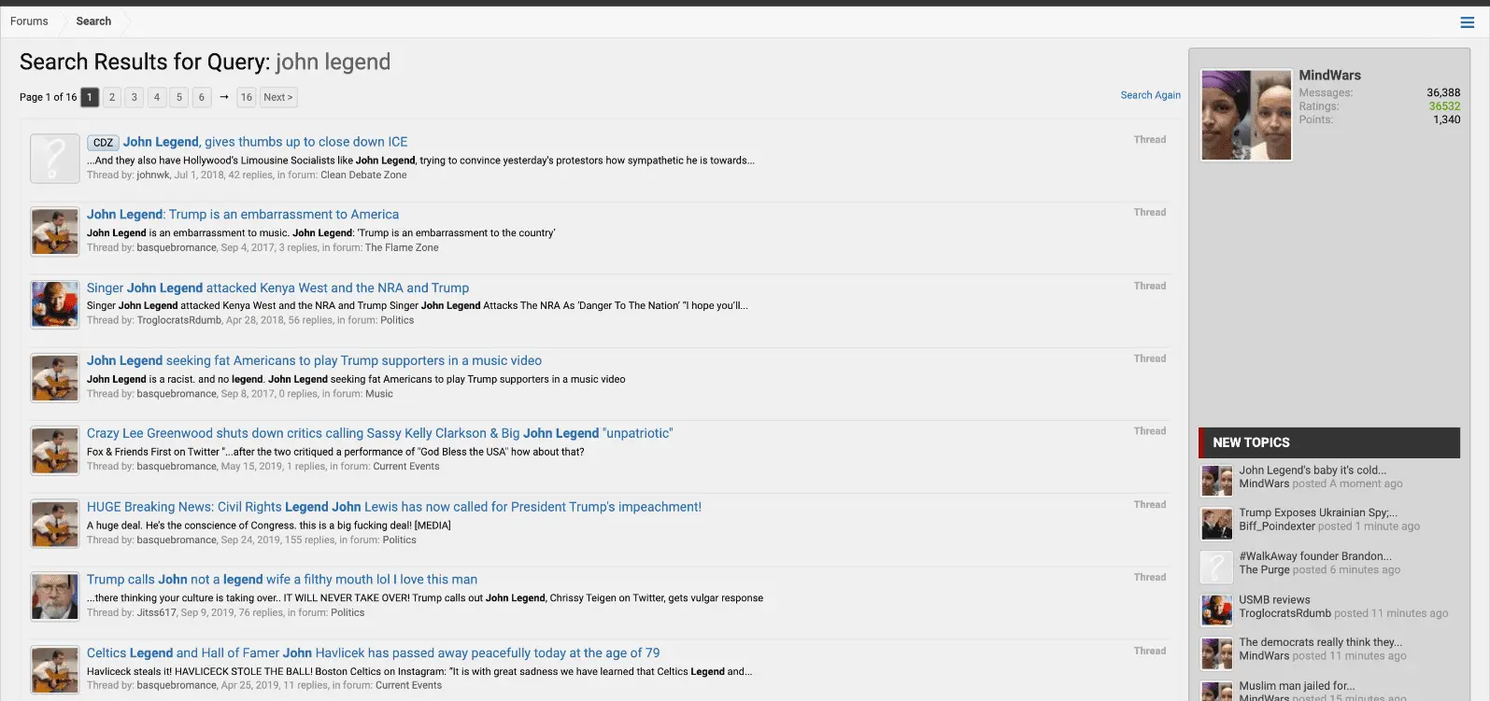Viewport: 1490px width, 701px height.
Task: Click the Next page button
Action: [x=277, y=97]
